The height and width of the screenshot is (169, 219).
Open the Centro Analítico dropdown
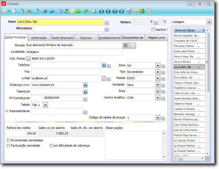pos(158,98)
